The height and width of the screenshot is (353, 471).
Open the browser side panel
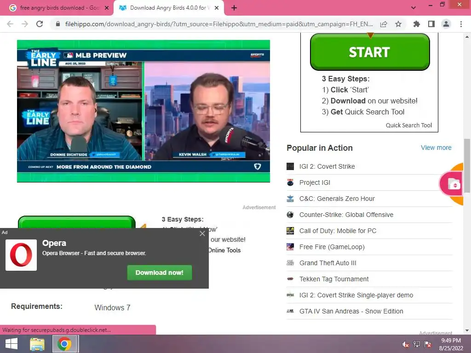tap(431, 24)
